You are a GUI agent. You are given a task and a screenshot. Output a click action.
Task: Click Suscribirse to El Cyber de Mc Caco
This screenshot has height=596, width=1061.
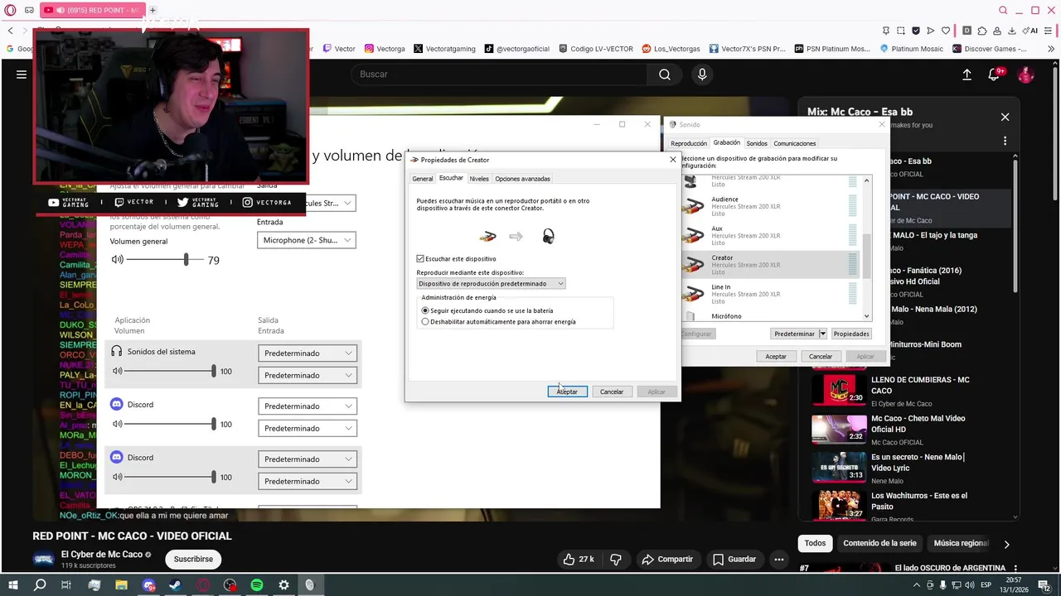(x=193, y=560)
